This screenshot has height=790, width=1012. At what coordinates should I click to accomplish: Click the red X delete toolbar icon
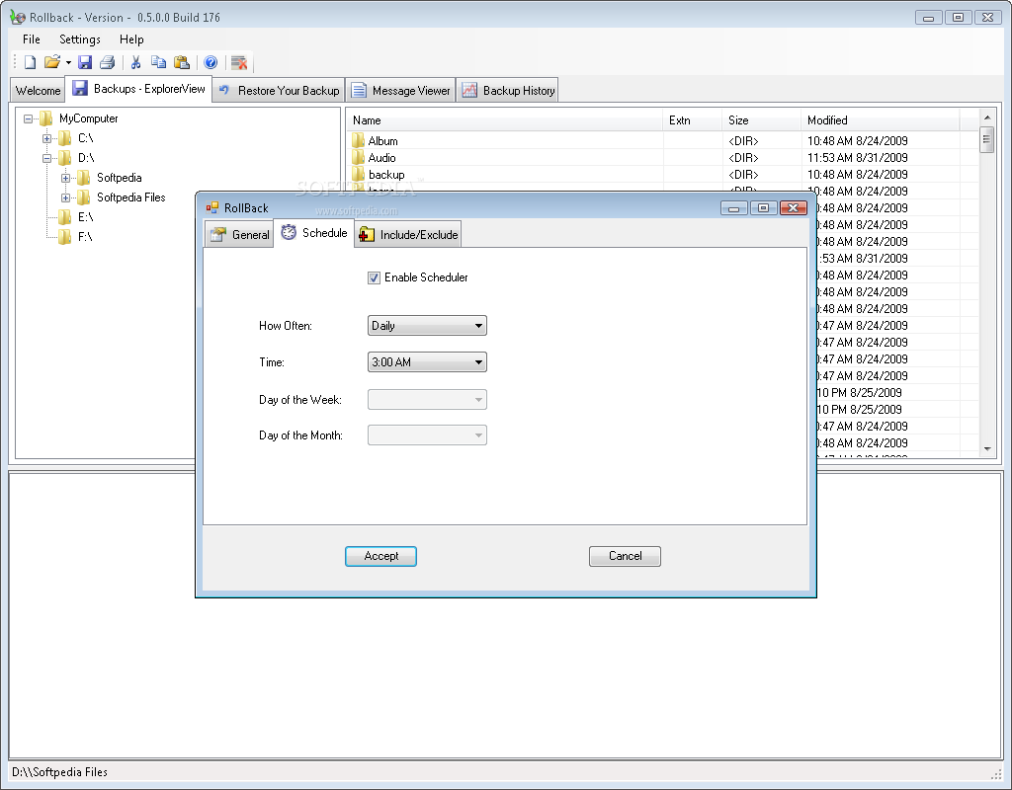point(239,62)
